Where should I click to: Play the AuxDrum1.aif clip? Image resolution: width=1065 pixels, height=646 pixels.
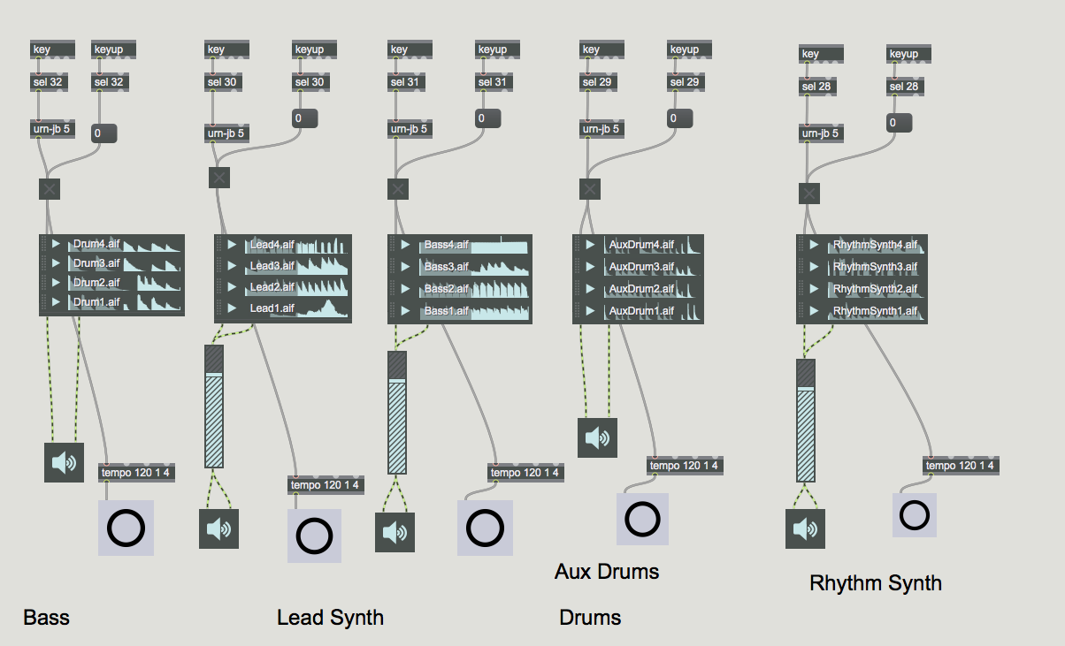pyautogui.click(x=591, y=310)
